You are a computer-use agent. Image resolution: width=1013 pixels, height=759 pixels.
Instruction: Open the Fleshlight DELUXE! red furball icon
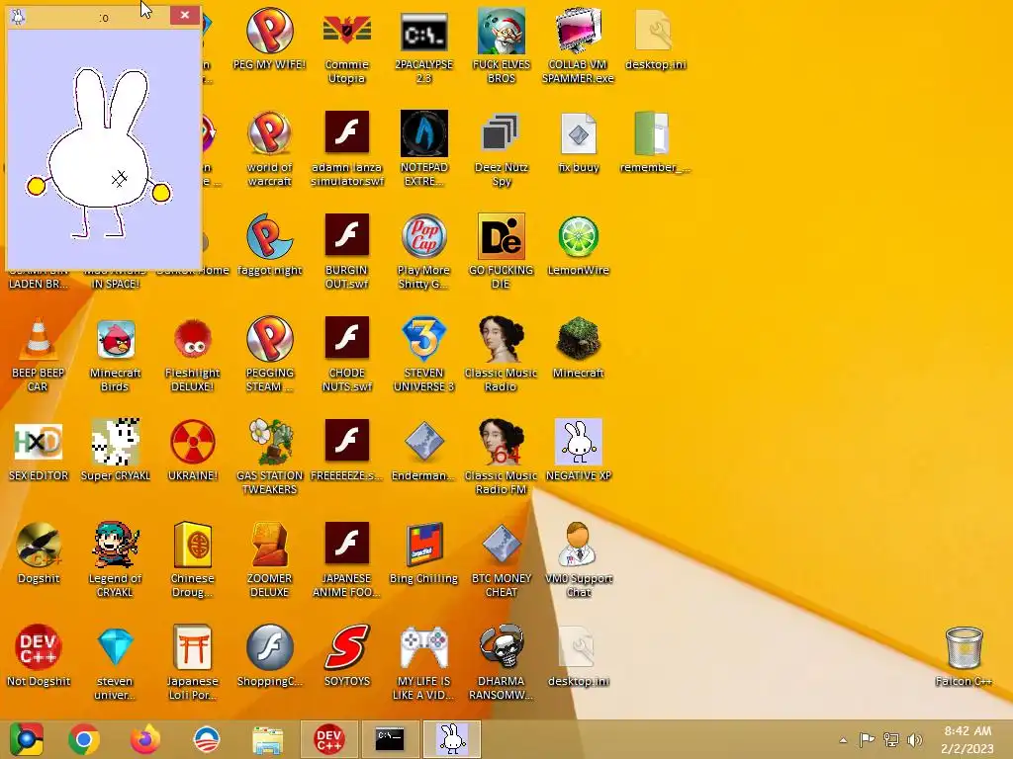pos(193,339)
